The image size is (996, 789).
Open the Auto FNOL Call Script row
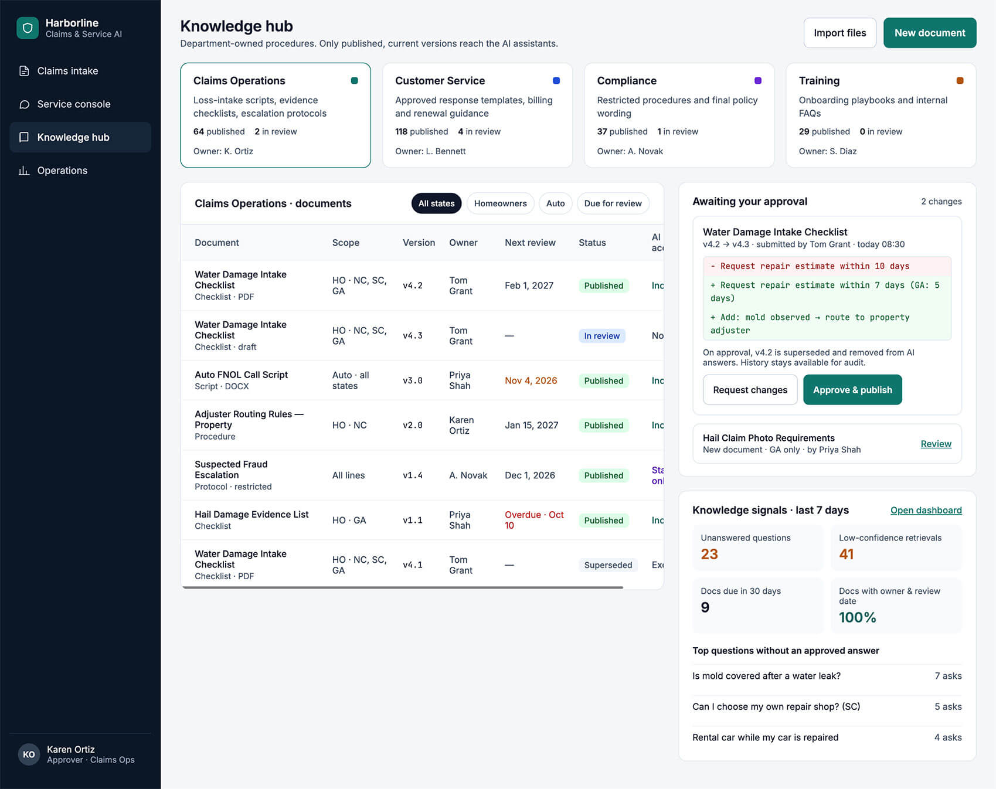(x=422, y=380)
